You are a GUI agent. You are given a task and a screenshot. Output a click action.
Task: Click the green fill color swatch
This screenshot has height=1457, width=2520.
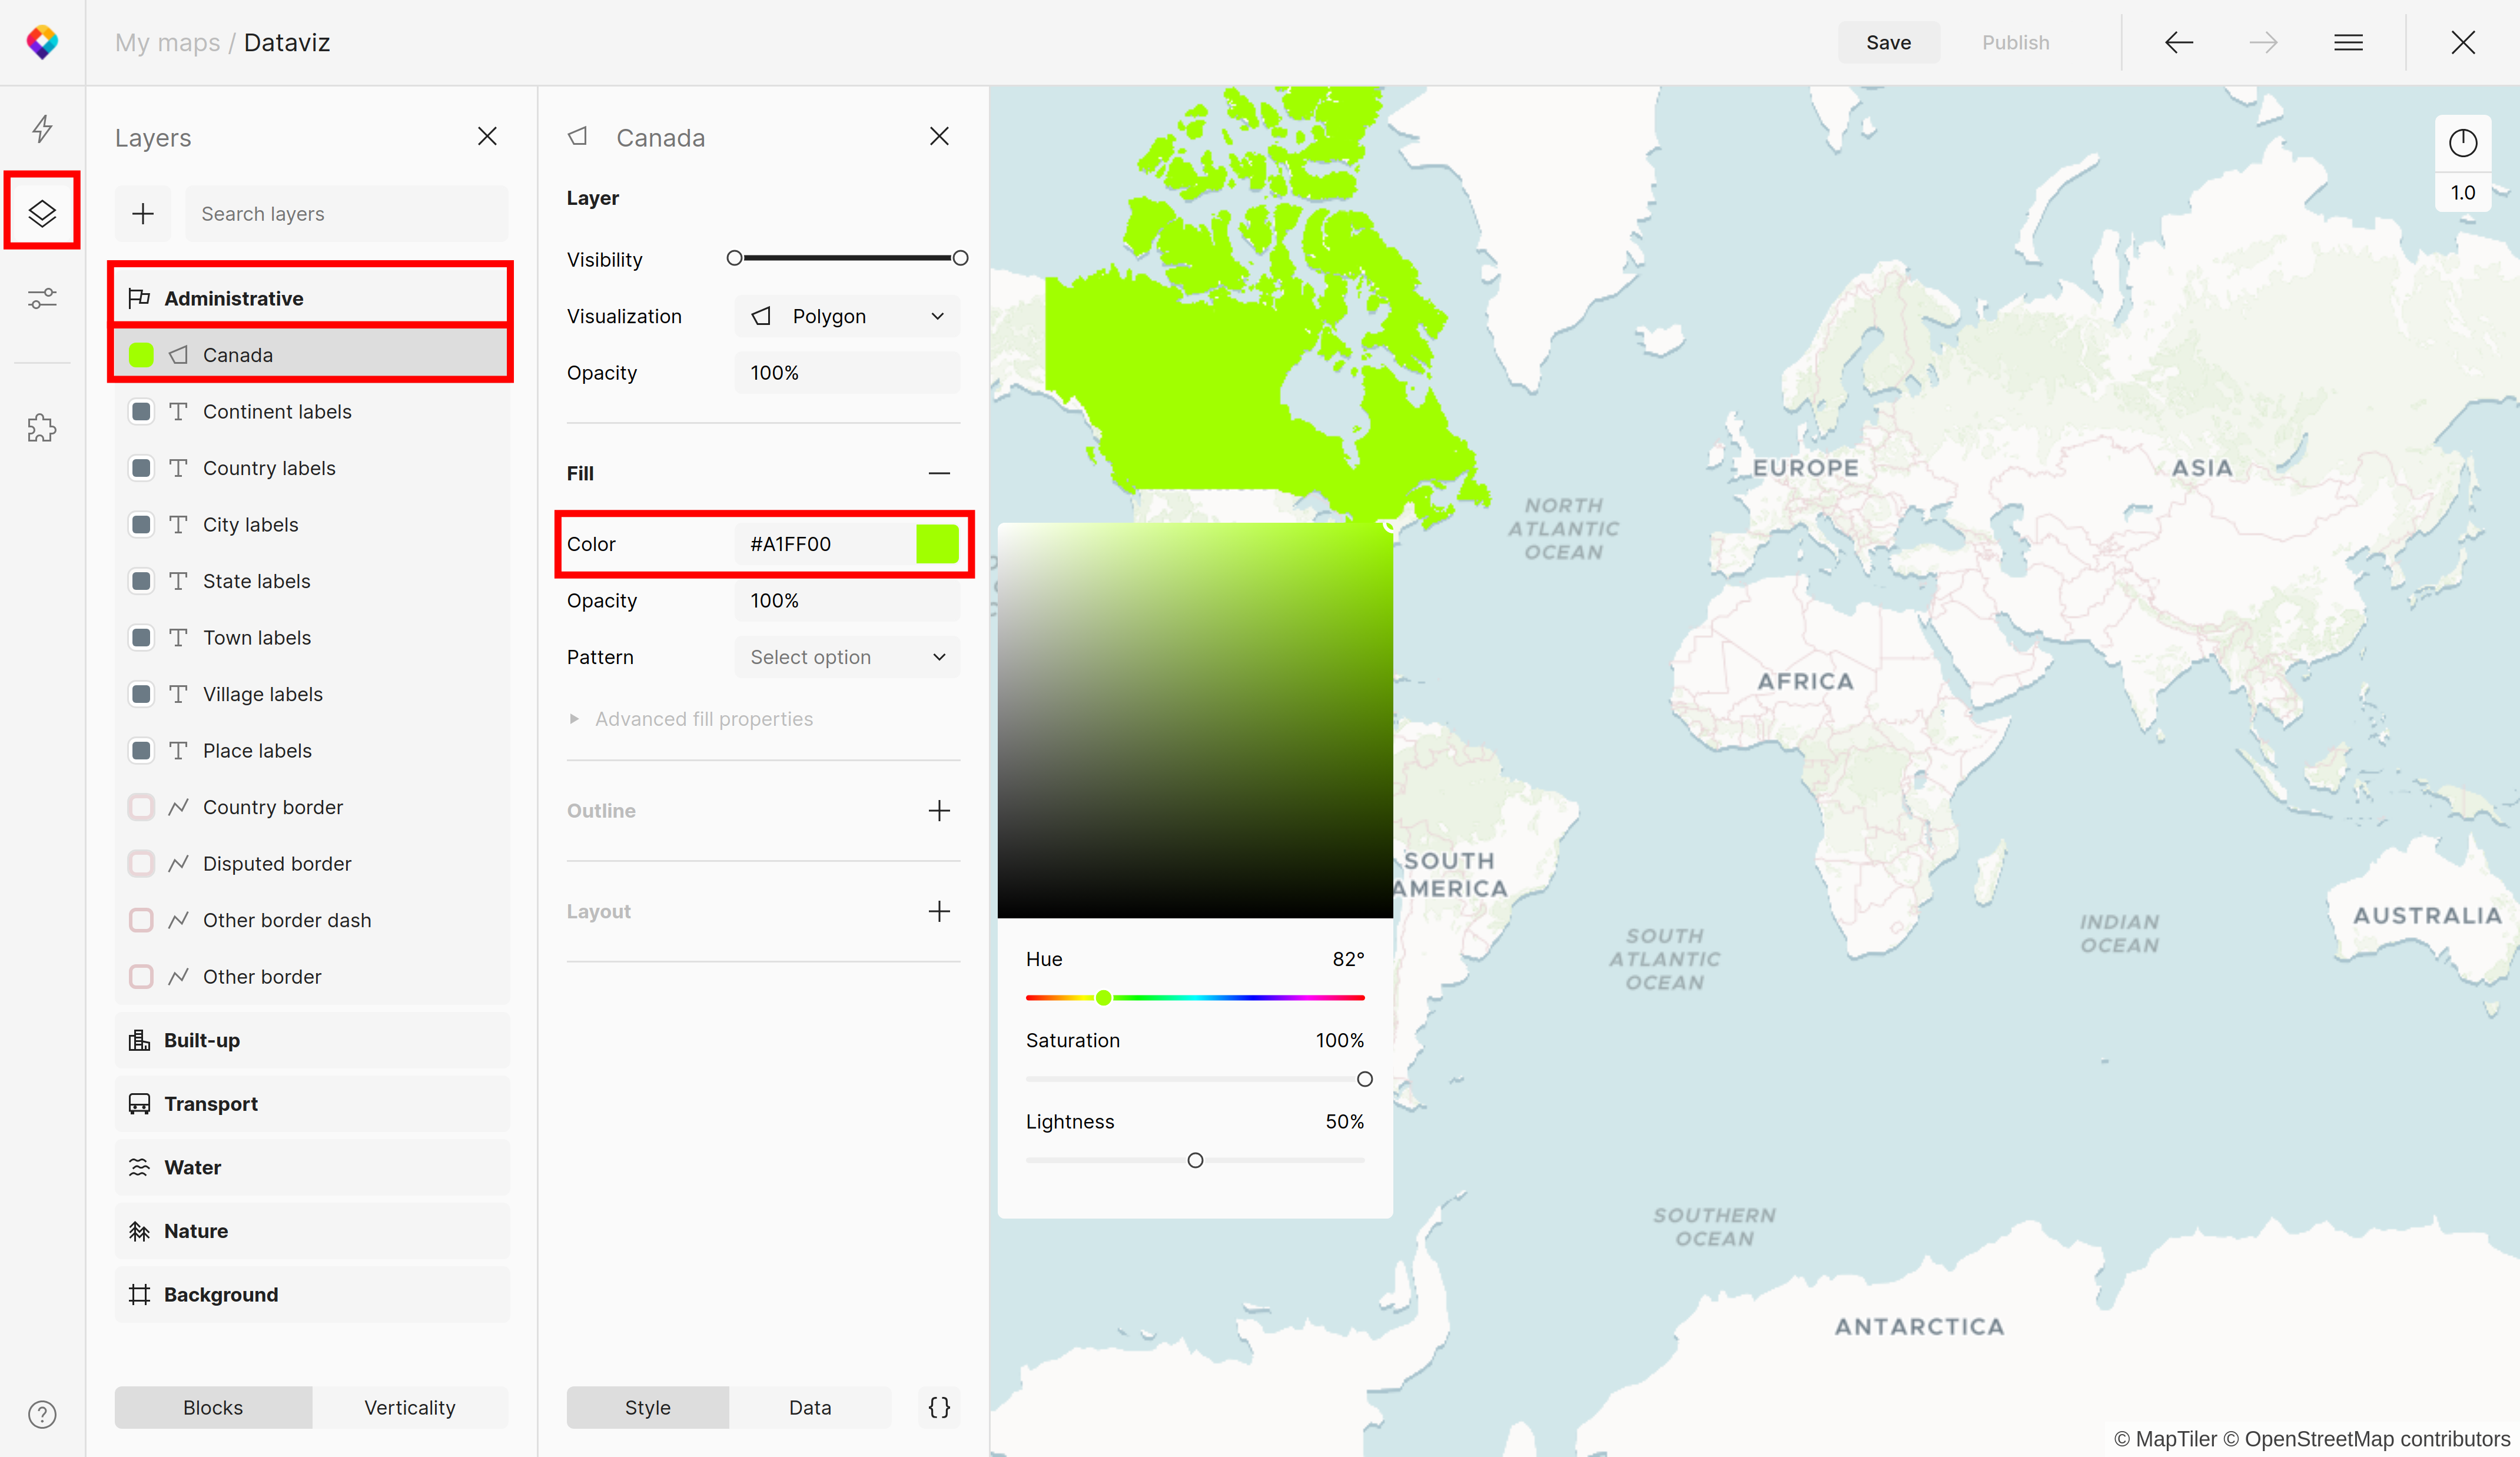coord(937,544)
